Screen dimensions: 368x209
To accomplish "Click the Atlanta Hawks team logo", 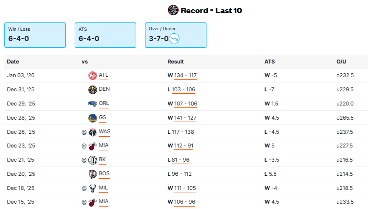I will click(93, 76).
